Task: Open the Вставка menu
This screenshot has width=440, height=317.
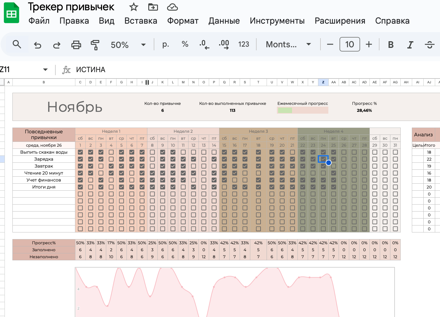Action: tap(141, 21)
